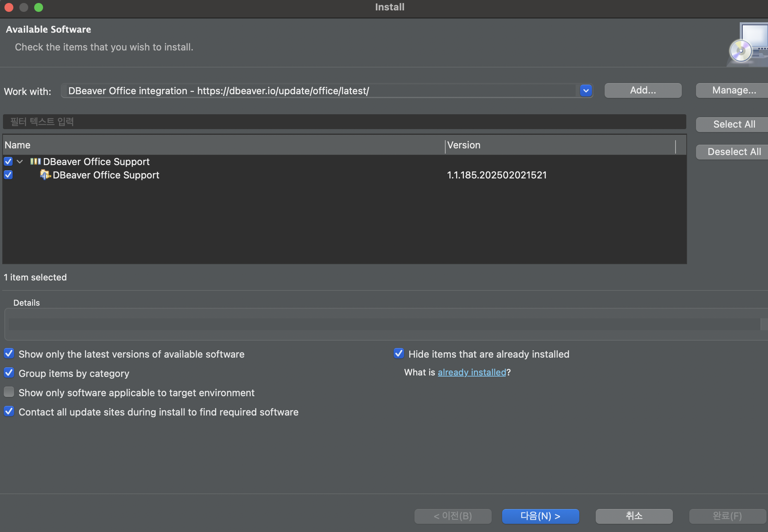This screenshot has height=532, width=768.
Task: Toggle Hide items that are already installed
Action: coord(399,354)
